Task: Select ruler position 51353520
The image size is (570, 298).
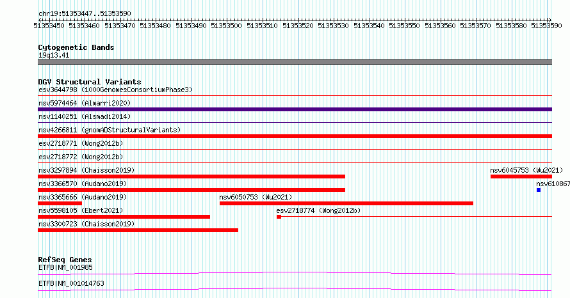Action: tap(298, 26)
